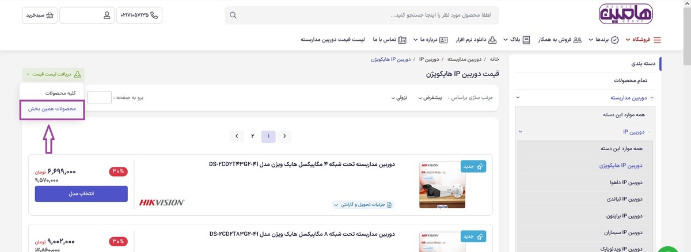Click the 6,699,000 تومان price text
This screenshot has height=252, width=691.
pos(55,171)
